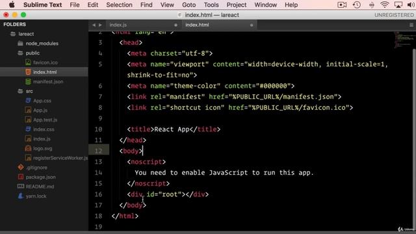Click line number 12 in the gutter

click(x=98, y=151)
